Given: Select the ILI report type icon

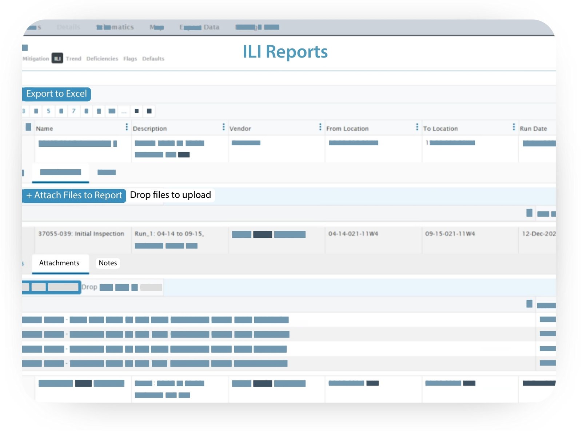Looking at the screenshot, I should tap(57, 58).
